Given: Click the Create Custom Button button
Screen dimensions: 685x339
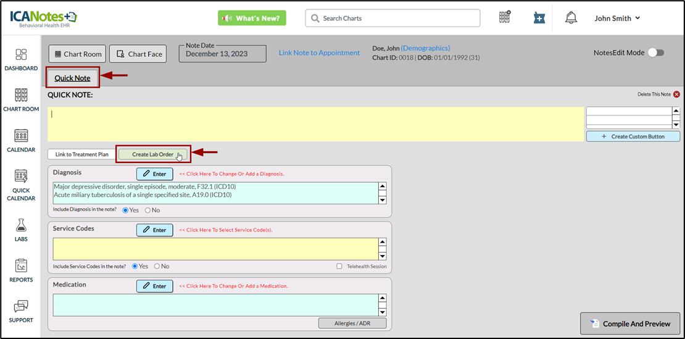Looking at the screenshot, I should click(633, 136).
